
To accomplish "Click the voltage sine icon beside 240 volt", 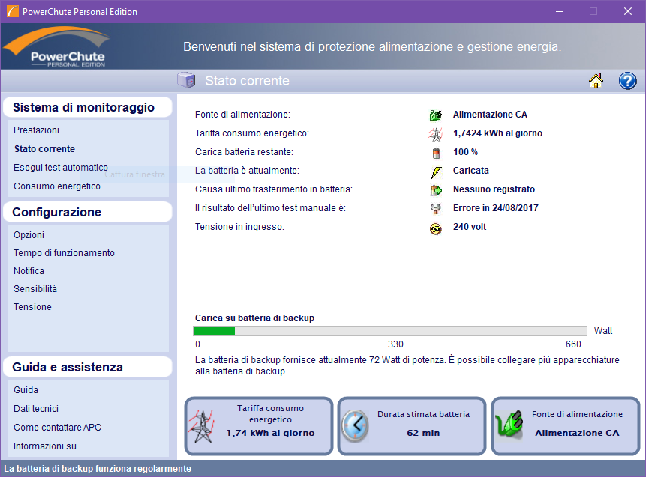I will pyautogui.click(x=435, y=228).
